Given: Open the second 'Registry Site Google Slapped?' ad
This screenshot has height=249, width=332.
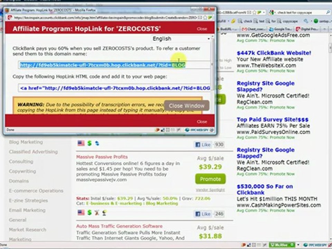Looking at the screenshot, I should [x=266, y=153].
